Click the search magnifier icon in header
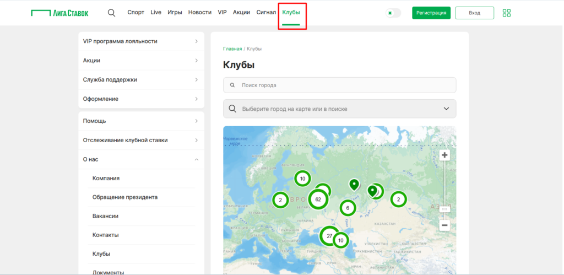The height and width of the screenshot is (275, 564). coord(111,13)
